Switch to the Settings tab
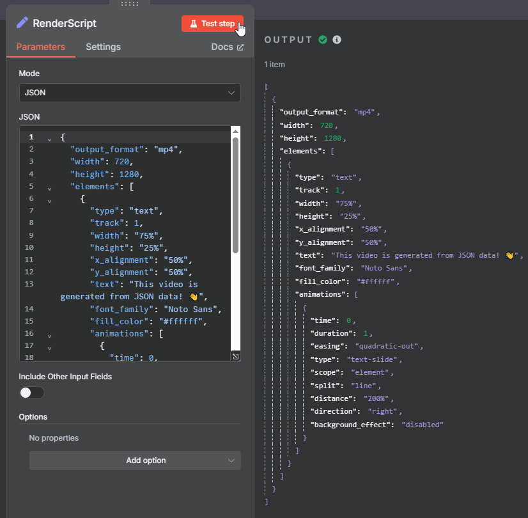Screen dimensions: 528x518 (103, 47)
